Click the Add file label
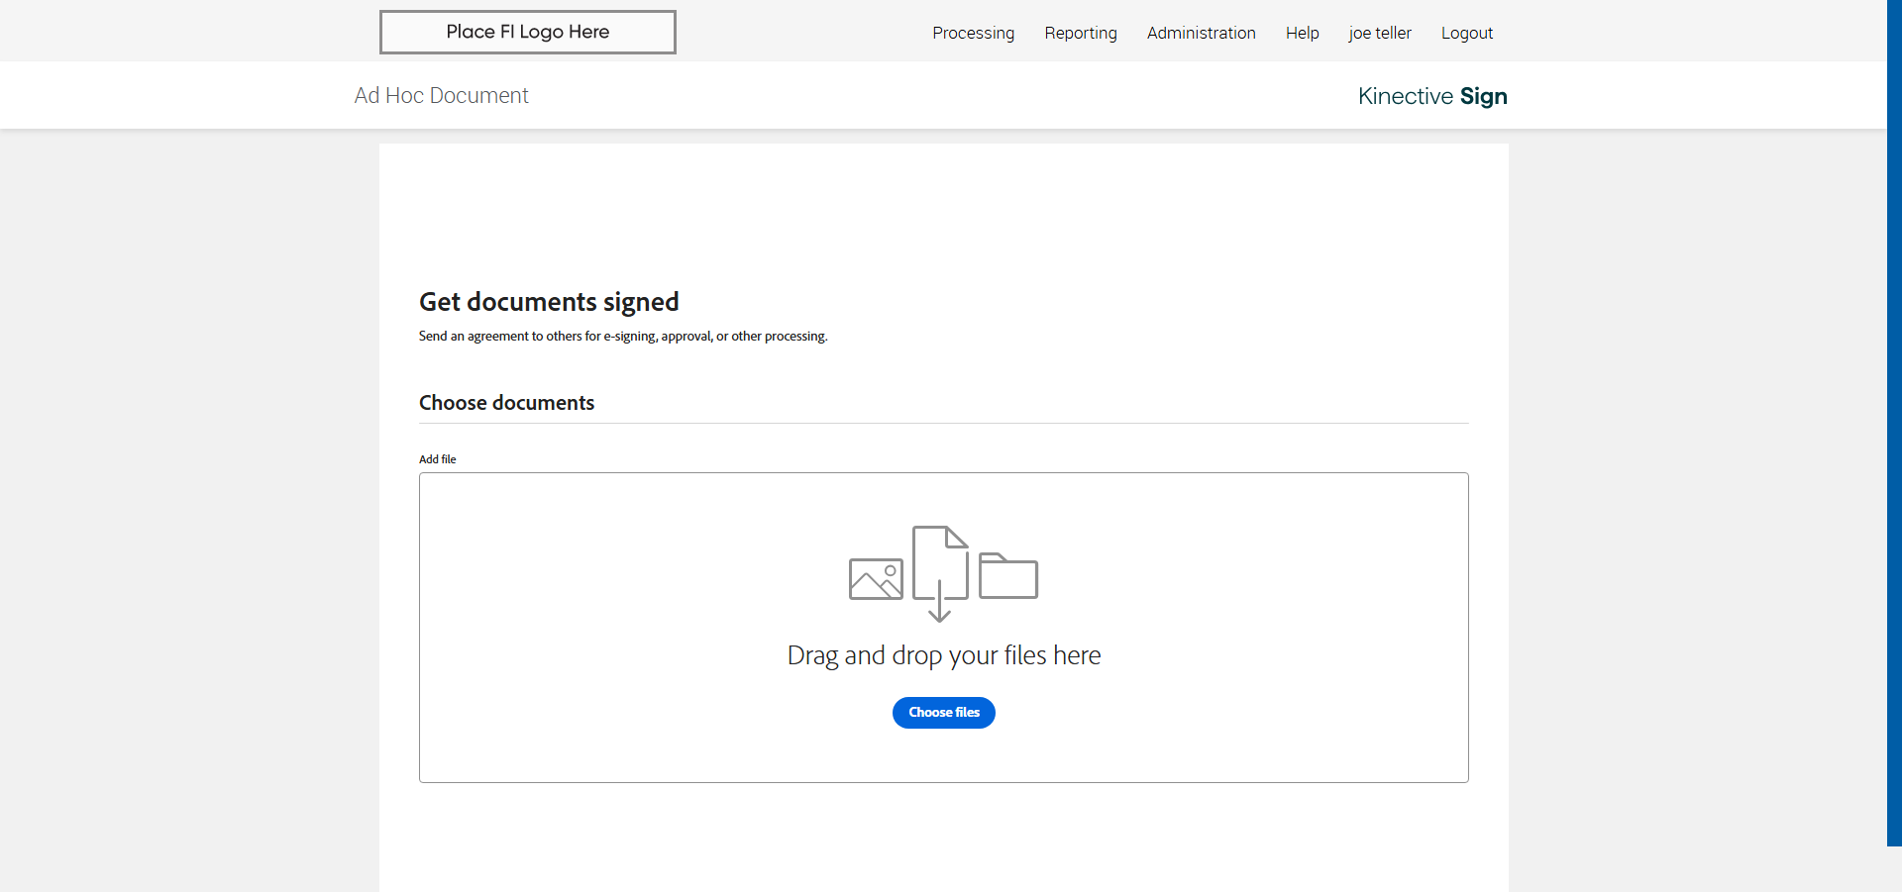1902x892 pixels. click(x=437, y=459)
